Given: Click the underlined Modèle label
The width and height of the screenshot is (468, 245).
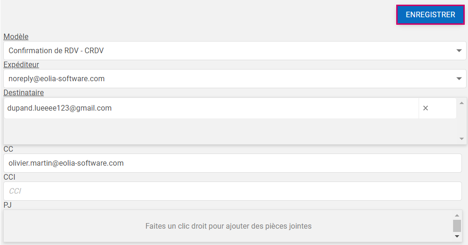Looking at the screenshot, I should 16,37.
